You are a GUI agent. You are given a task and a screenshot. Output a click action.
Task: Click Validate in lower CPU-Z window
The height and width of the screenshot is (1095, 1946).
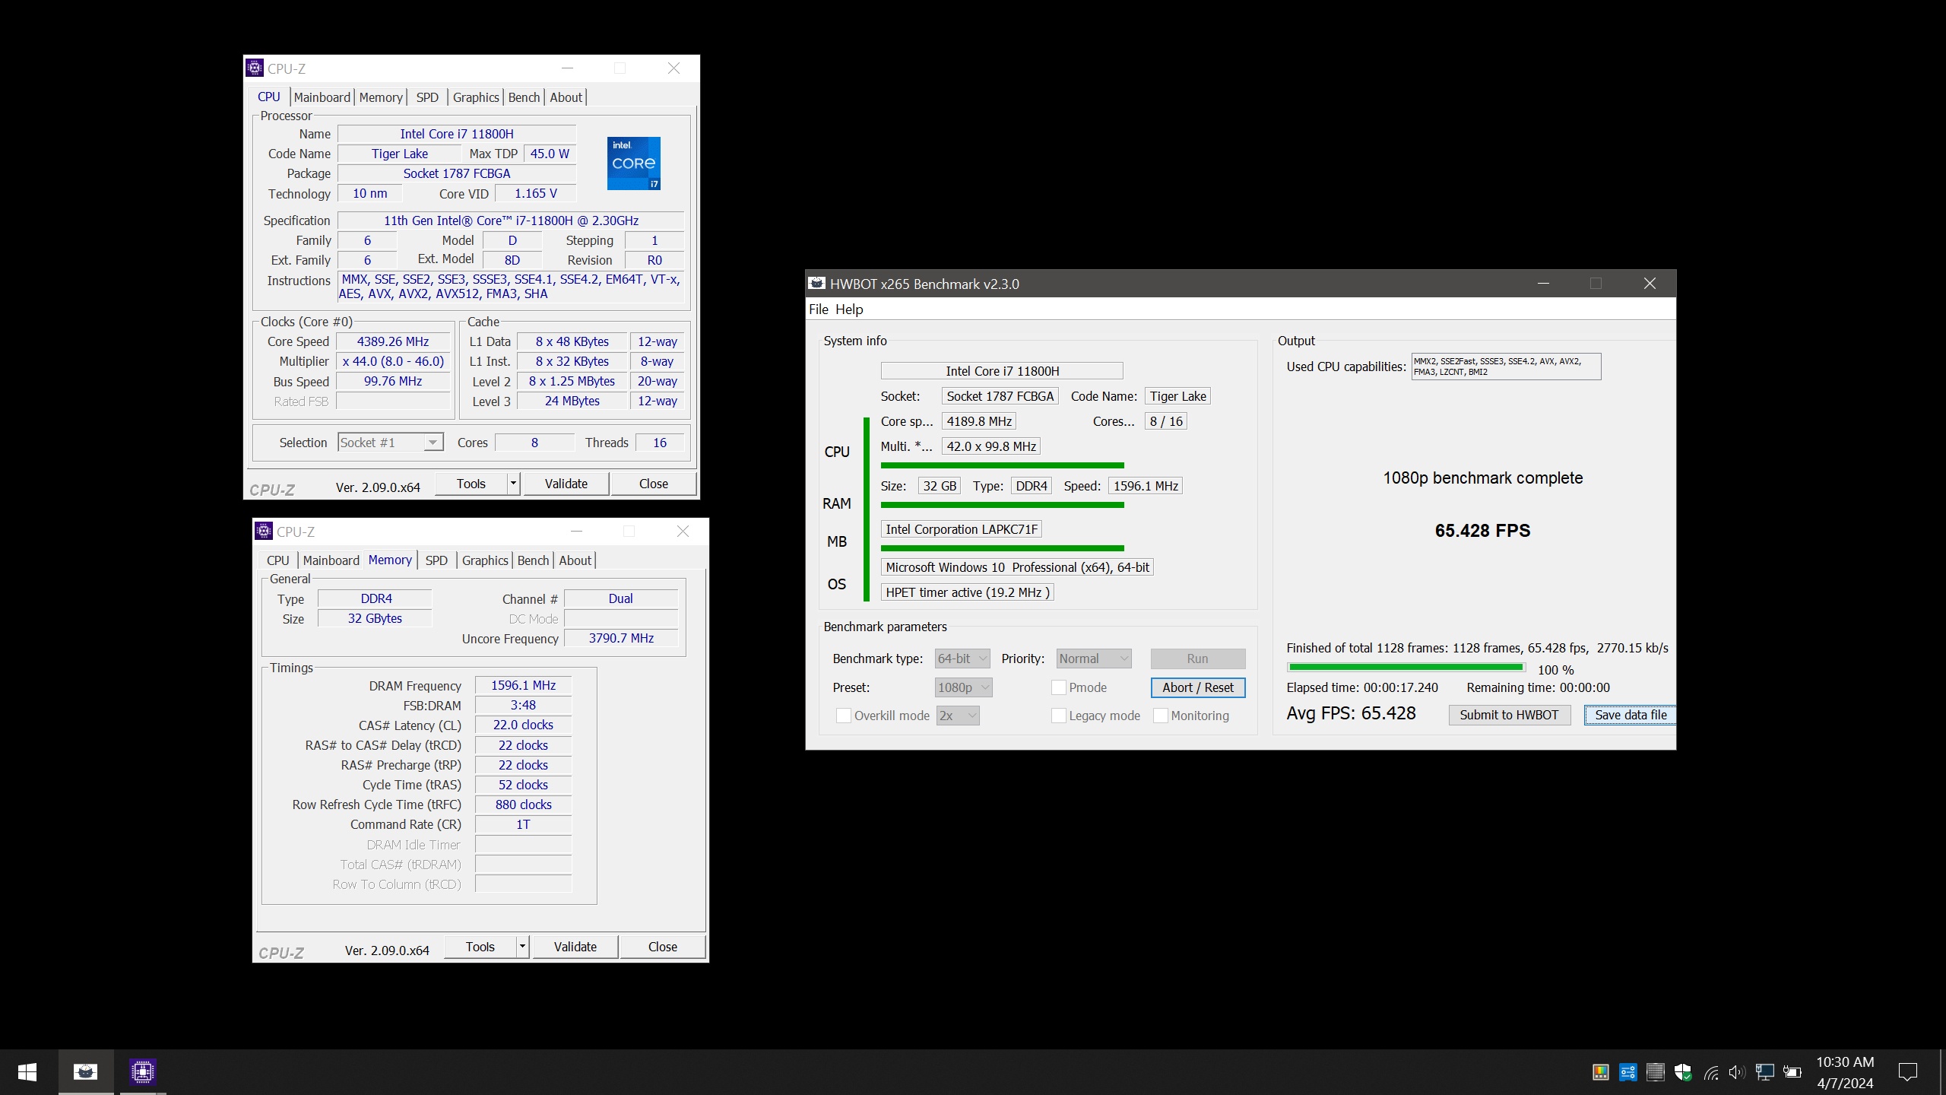coord(575,947)
